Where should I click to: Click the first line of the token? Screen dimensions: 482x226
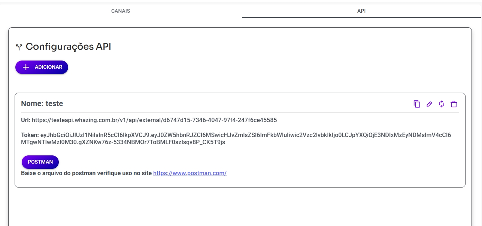tap(245, 135)
